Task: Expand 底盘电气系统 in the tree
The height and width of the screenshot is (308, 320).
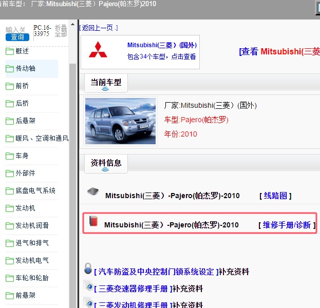Action: point(35,191)
